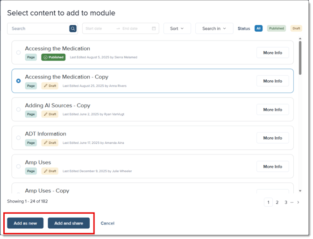The width and height of the screenshot is (313, 239).
Task: Click Showing 1 - 24 of 182 text
Action: tap(28, 201)
